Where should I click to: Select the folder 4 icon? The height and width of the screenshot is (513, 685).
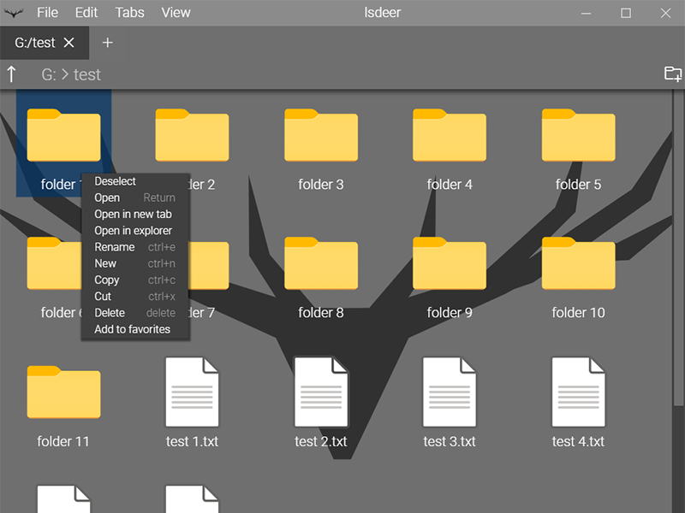click(450, 135)
